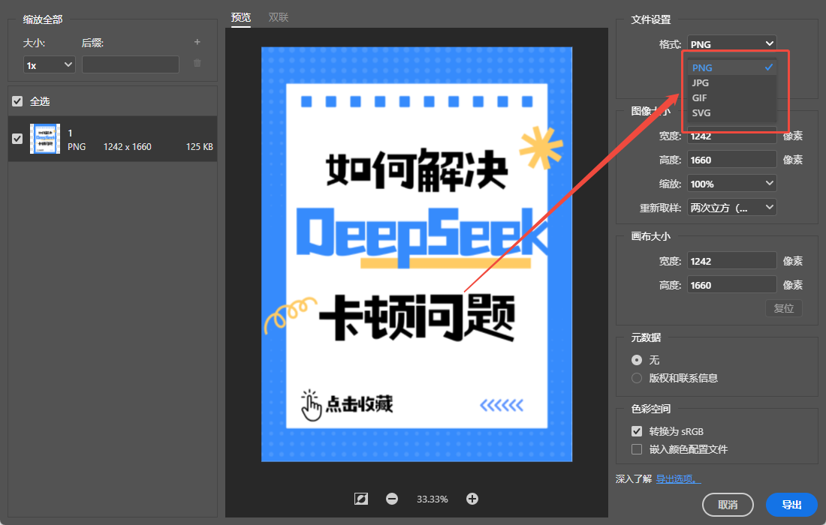826x525 pixels.
Task: Click the 33.33% zoom level text
Action: [432, 499]
